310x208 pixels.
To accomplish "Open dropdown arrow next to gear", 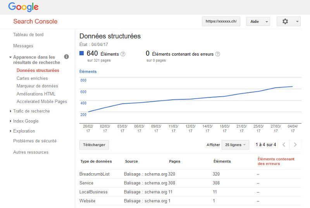I will [x=297, y=21].
